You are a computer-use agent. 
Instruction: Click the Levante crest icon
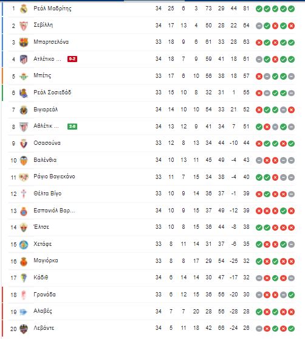24,329
